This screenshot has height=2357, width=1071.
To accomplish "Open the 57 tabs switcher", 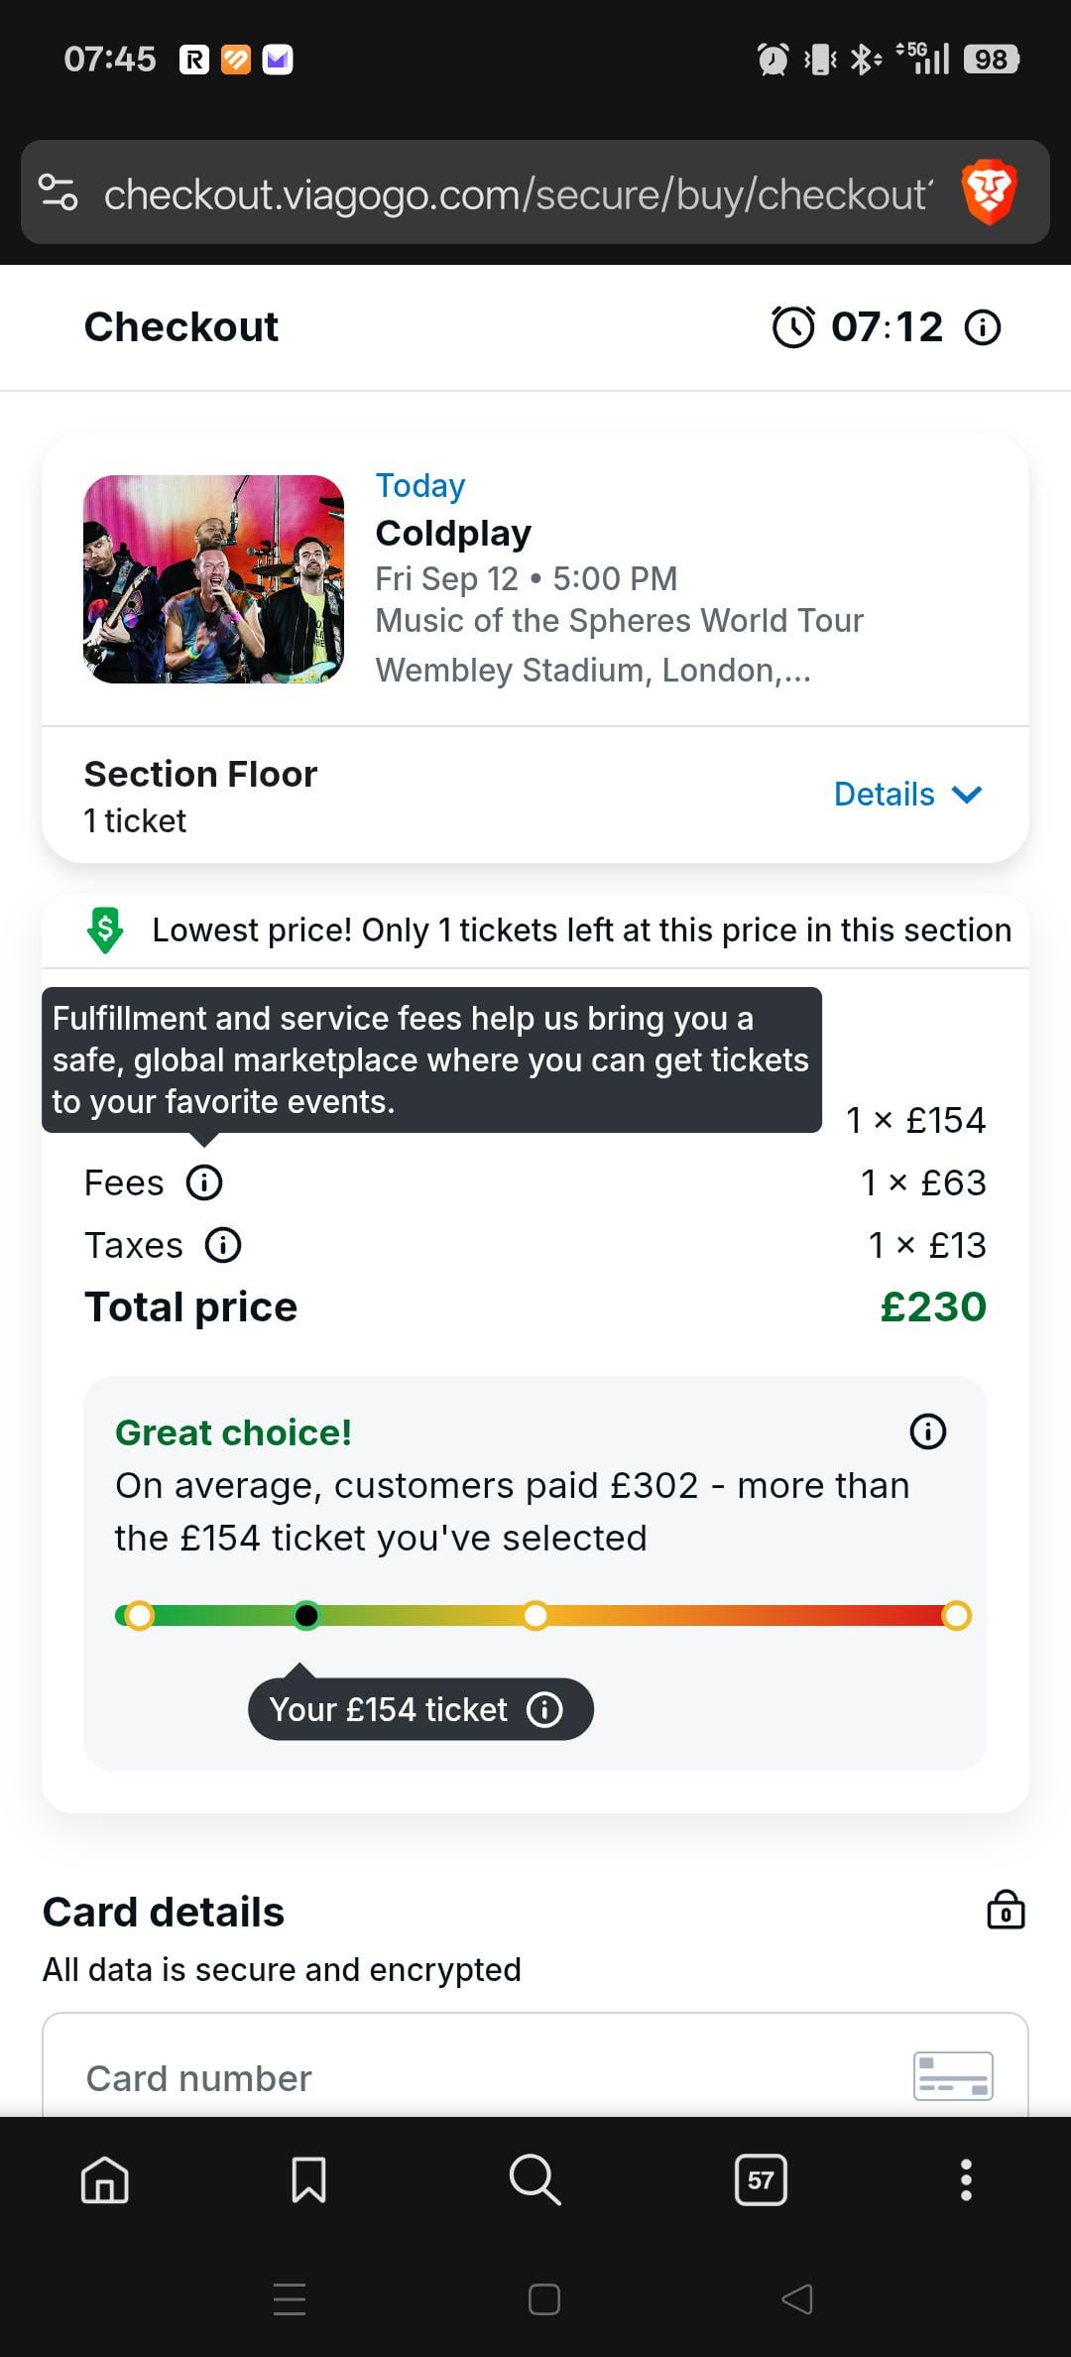I will [761, 2179].
